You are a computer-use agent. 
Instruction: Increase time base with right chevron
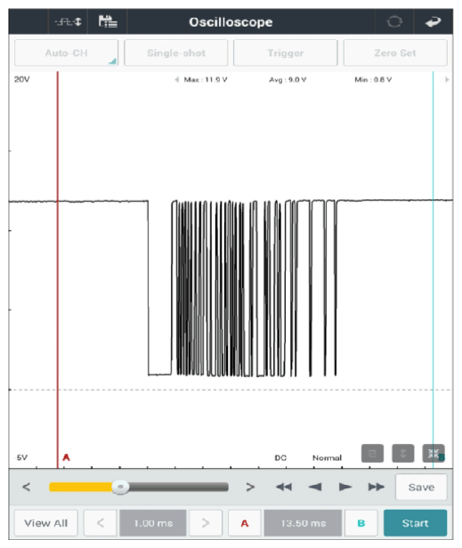[x=206, y=523]
